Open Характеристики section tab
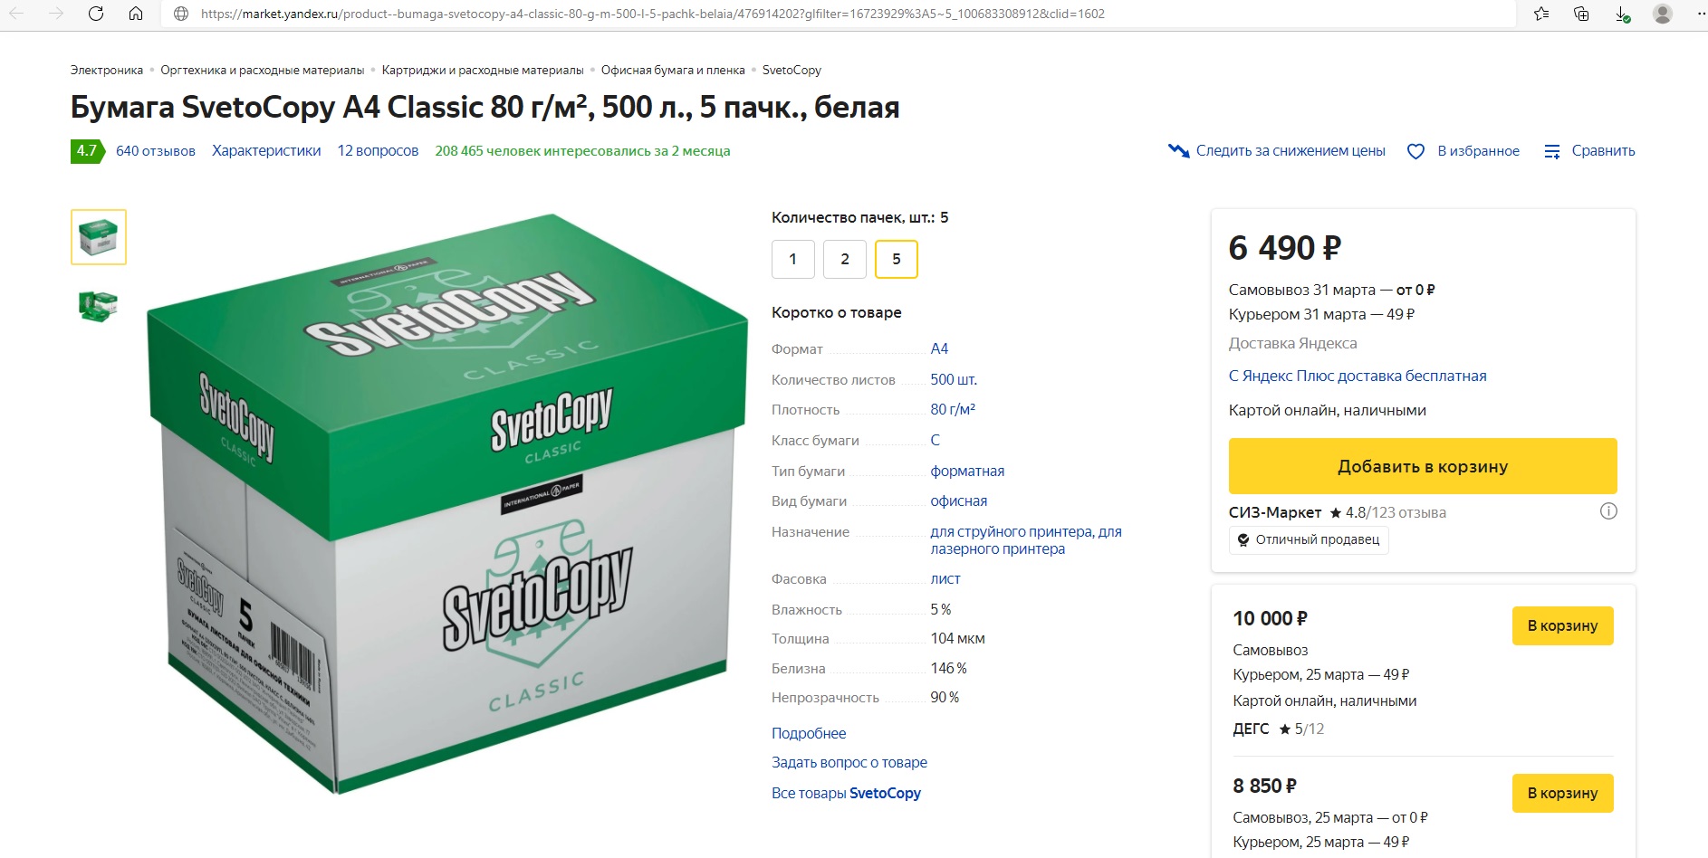This screenshot has width=1708, height=858. (266, 151)
